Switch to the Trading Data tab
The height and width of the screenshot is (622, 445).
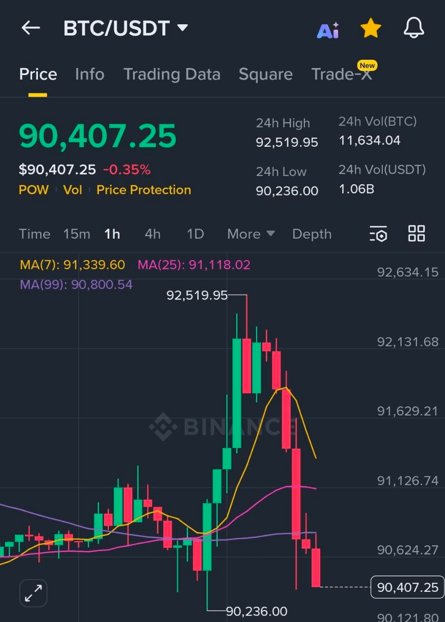[x=172, y=74]
